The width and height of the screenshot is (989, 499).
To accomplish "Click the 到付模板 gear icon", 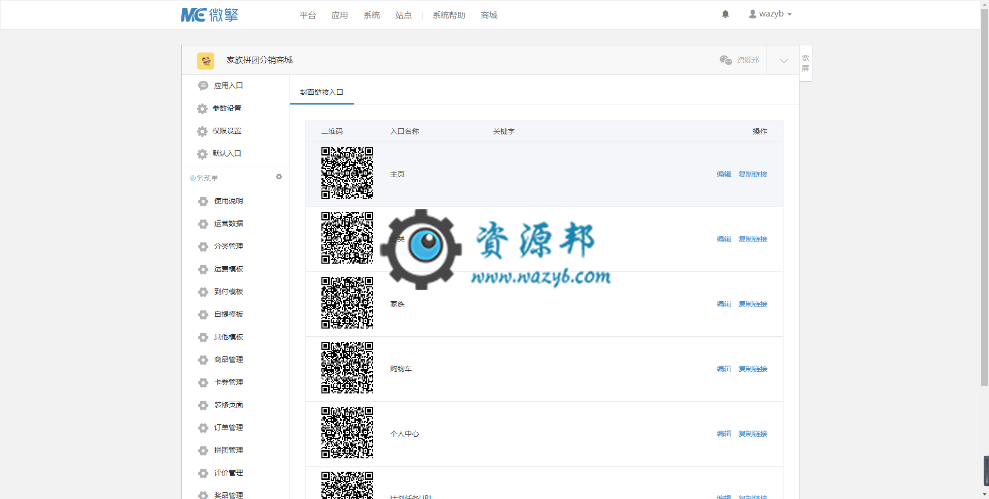I will point(203,292).
